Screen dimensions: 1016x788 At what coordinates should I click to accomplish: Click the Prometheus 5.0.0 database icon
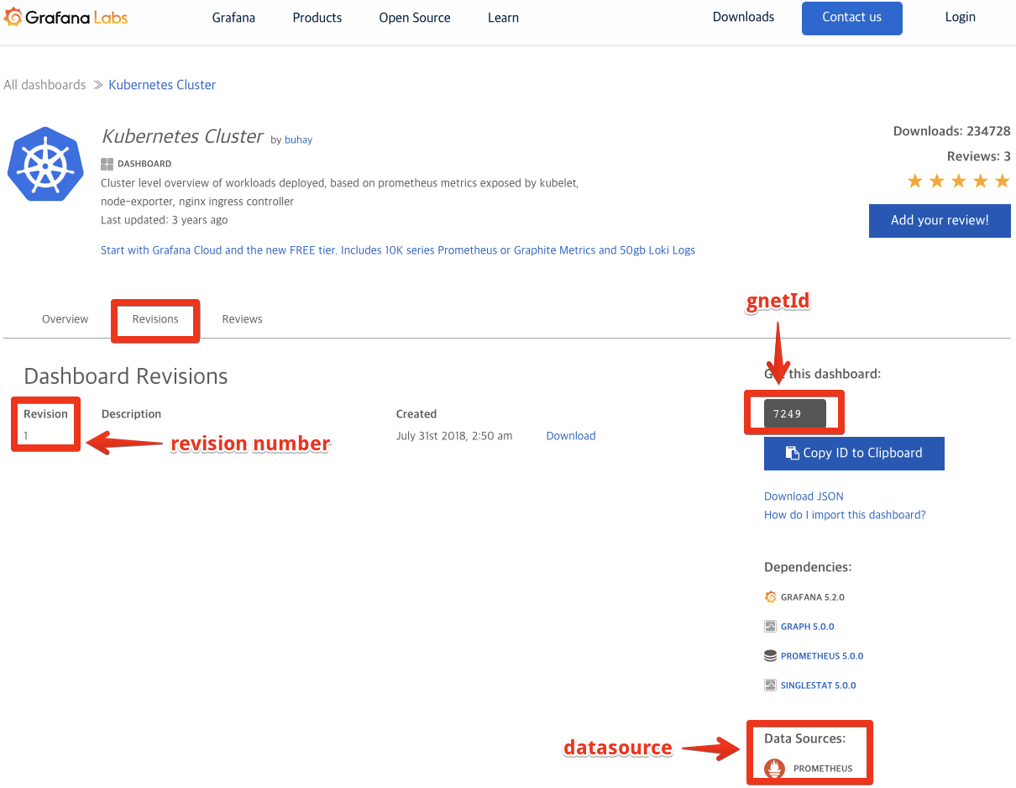coord(771,656)
